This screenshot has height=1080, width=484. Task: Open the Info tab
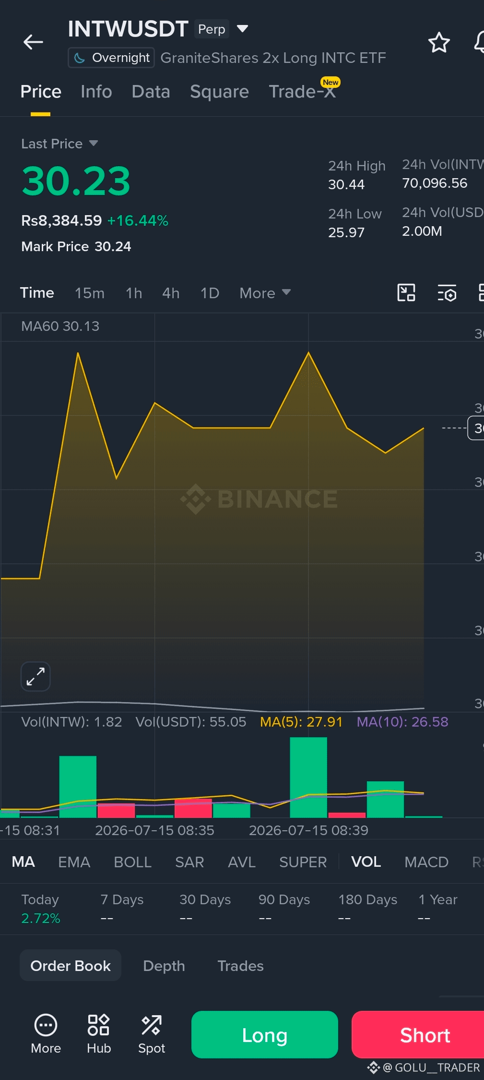click(96, 92)
